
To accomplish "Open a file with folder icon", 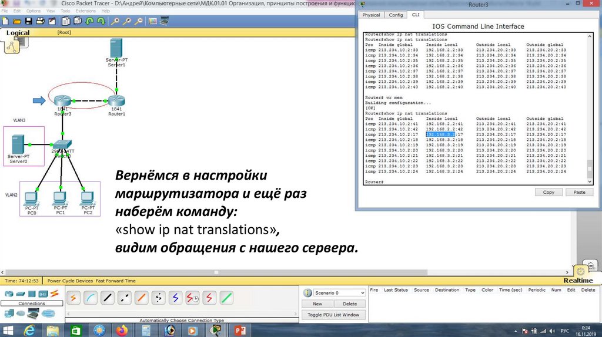I will click(17, 21).
